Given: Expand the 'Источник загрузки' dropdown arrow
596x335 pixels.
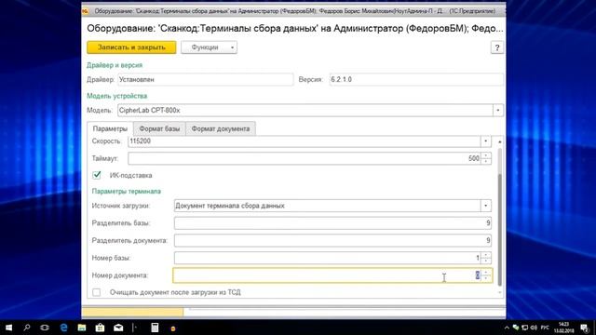Looking at the screenshot, I should click(x=486, y=206).
